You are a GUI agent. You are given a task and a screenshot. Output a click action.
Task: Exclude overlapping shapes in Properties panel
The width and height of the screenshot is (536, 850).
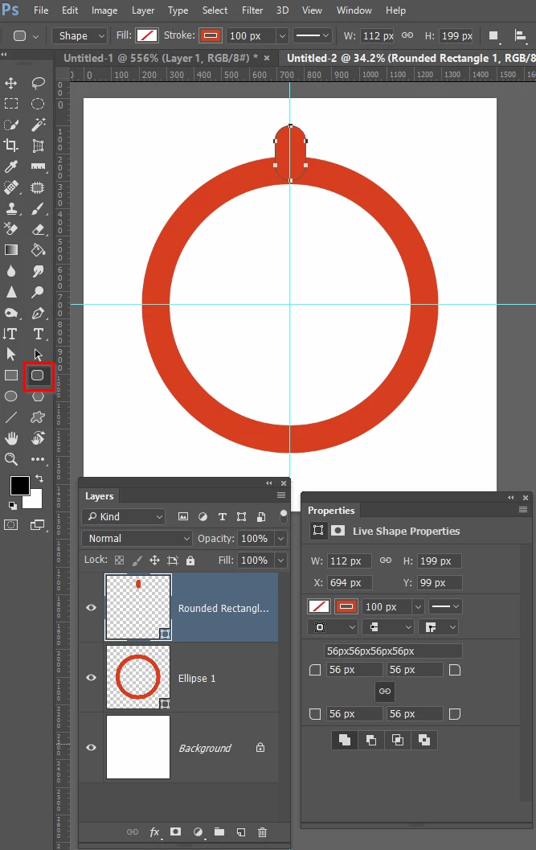tap(423, 740)
